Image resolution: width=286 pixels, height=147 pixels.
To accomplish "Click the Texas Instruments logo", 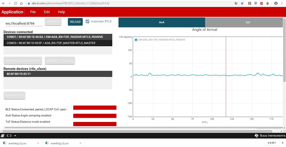I will 270,136.
